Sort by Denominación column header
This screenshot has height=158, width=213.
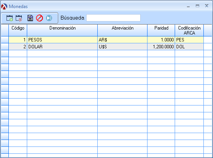62,30
